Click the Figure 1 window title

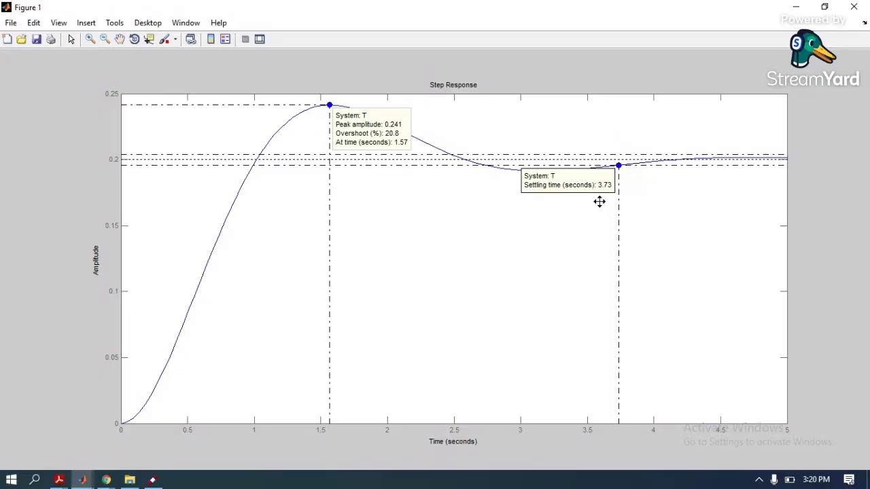pyautogui.click(x=28, y=7)
